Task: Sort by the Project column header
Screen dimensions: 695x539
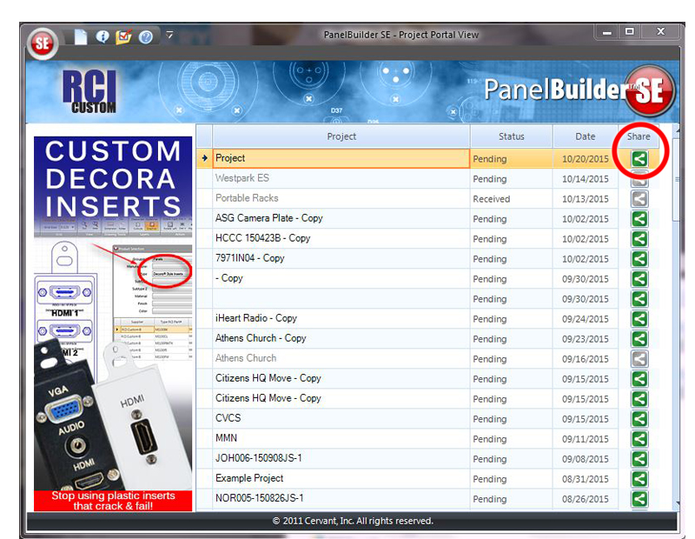Action: (x=341, y=136)
